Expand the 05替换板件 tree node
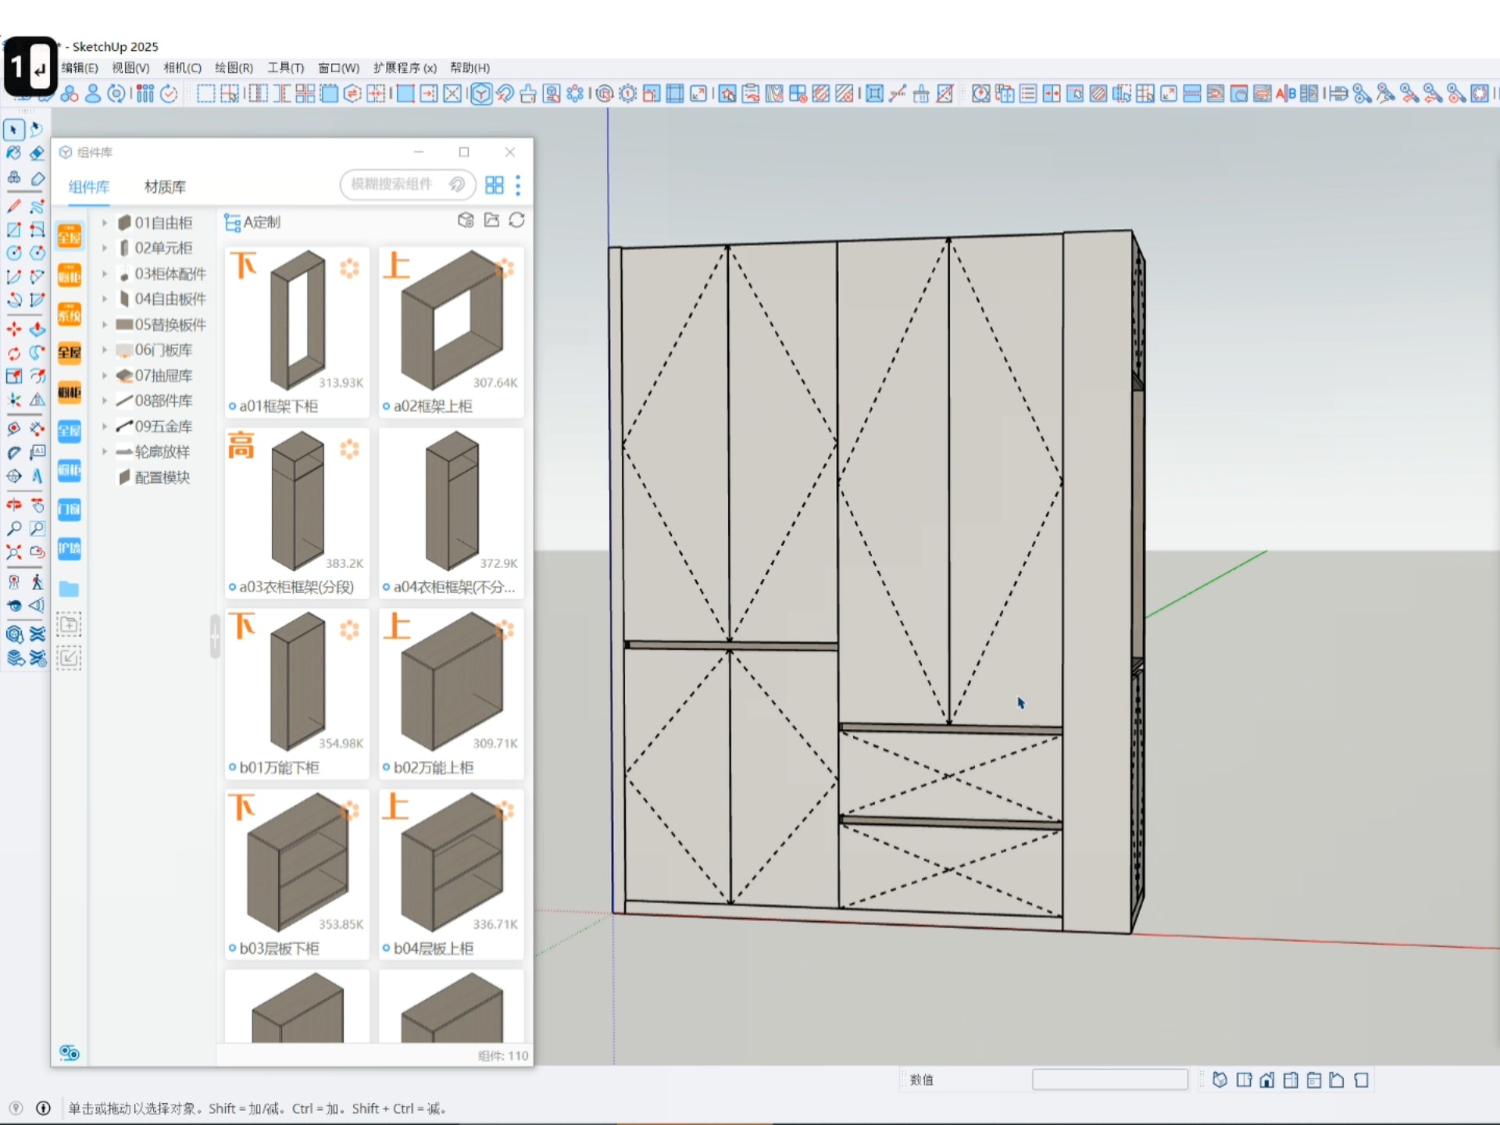1500x1125 pixels. click(105, 324)
